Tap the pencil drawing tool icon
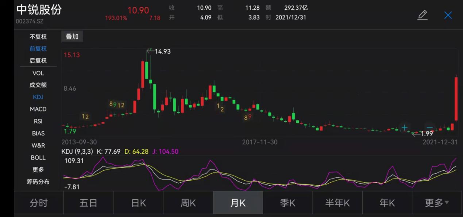Image resolution: width=463 pixels, height=217 pixels. click(x=422, y=15)
